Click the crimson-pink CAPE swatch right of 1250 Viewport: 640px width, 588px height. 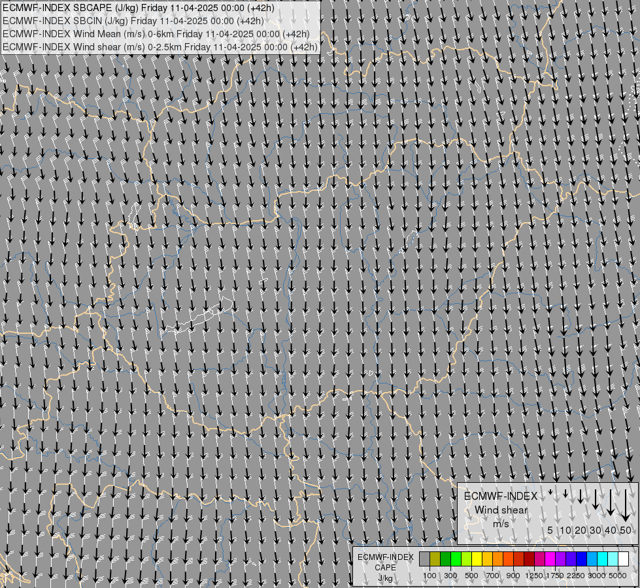(539, 559)
